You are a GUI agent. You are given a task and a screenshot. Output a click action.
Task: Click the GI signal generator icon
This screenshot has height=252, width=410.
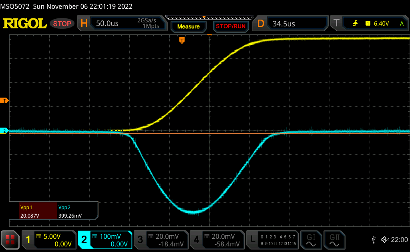click(x=311, y=240)
